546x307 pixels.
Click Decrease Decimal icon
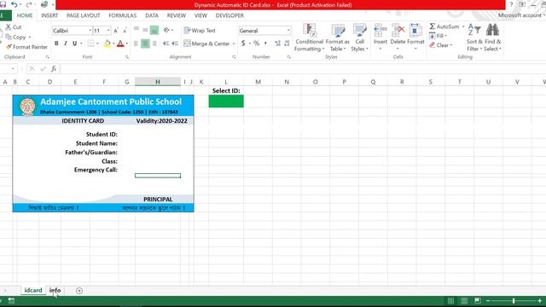tap(287, 43)
